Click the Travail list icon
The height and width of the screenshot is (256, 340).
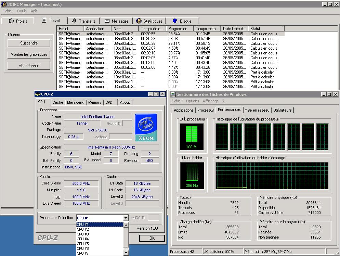pyautogui.click(x=44, y=21)
